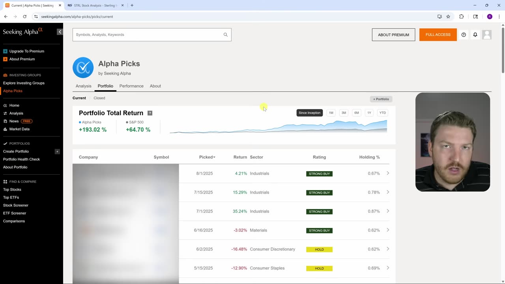Show the Current picks subtab
This screenshot has width=505, height=284.
click(x=79, y=98)
